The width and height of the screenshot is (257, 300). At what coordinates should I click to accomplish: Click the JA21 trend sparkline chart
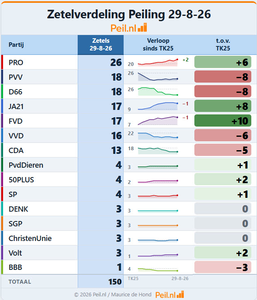(x=158, y=106)
